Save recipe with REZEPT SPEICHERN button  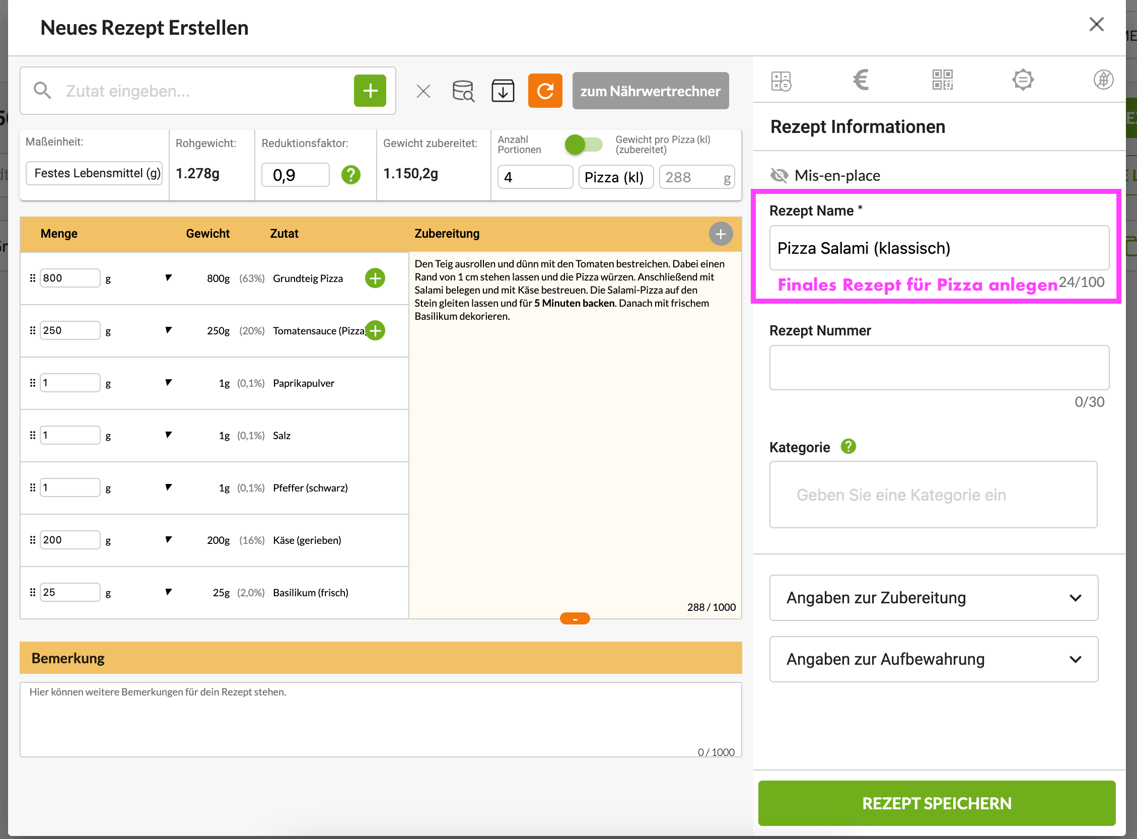coord(937,803)
